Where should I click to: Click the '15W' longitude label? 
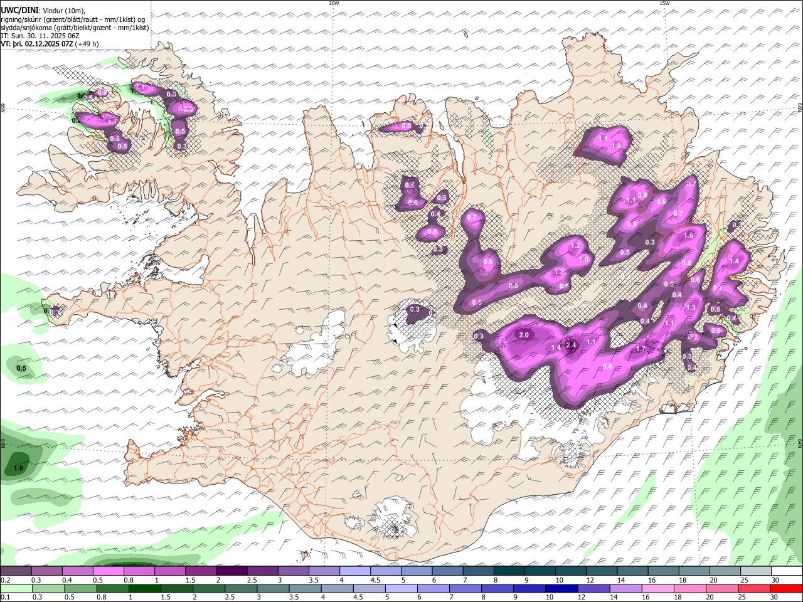(664, 3)
